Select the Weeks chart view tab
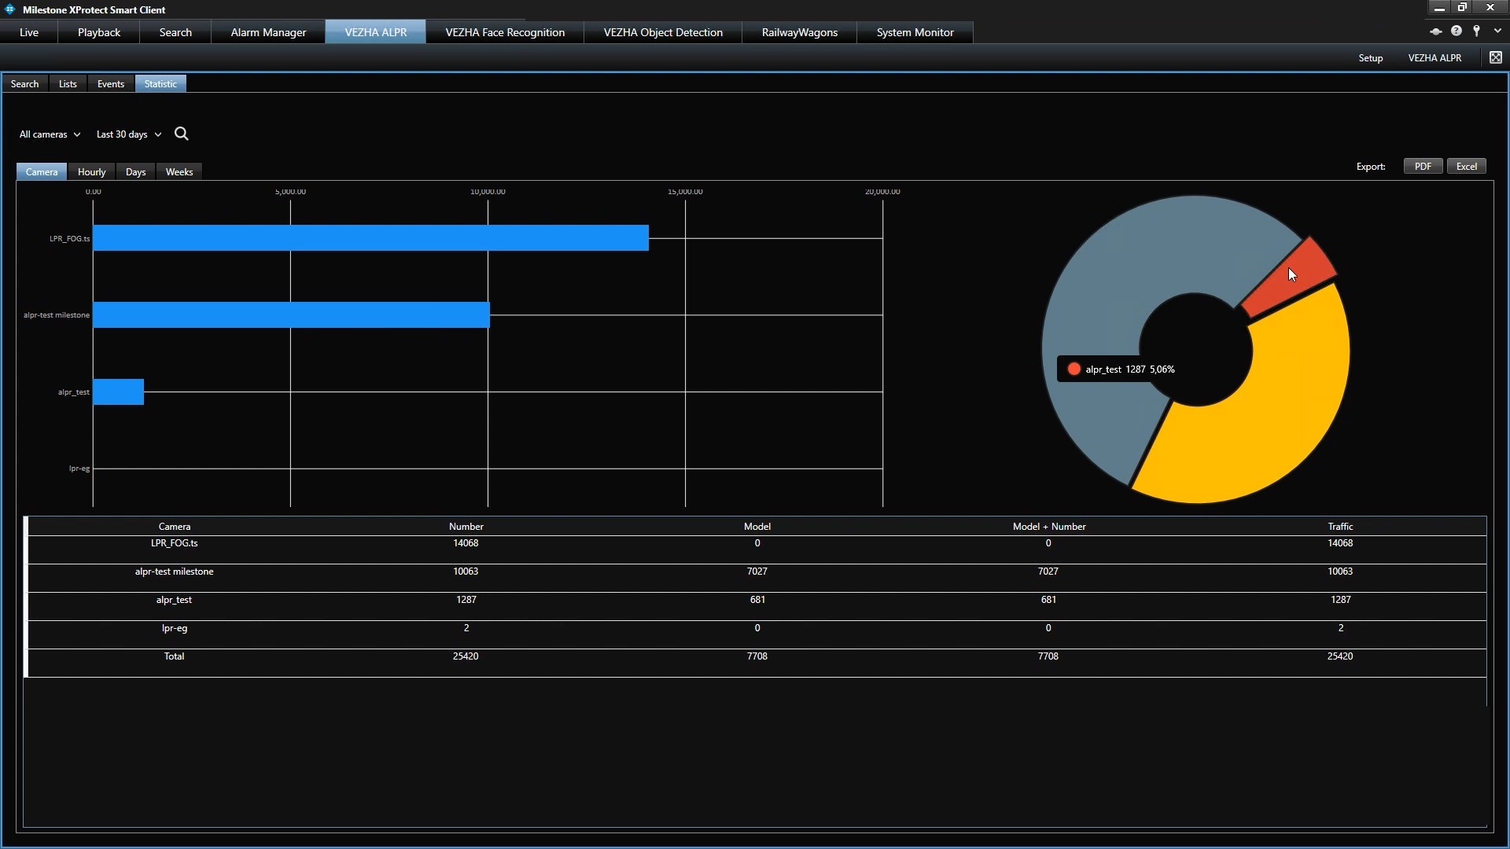Image resolution: width=1510 pixels, height=849 pixels. 179,172
